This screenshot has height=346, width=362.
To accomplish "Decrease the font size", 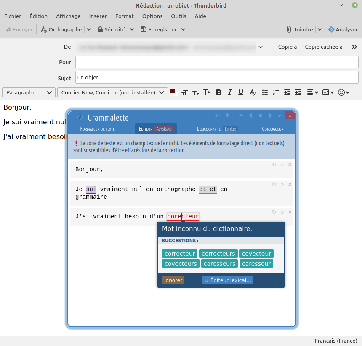I will click(196, 93).
